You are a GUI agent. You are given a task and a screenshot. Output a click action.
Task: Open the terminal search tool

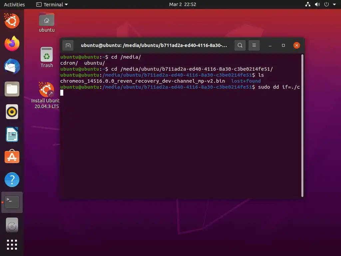pos(240,45)
